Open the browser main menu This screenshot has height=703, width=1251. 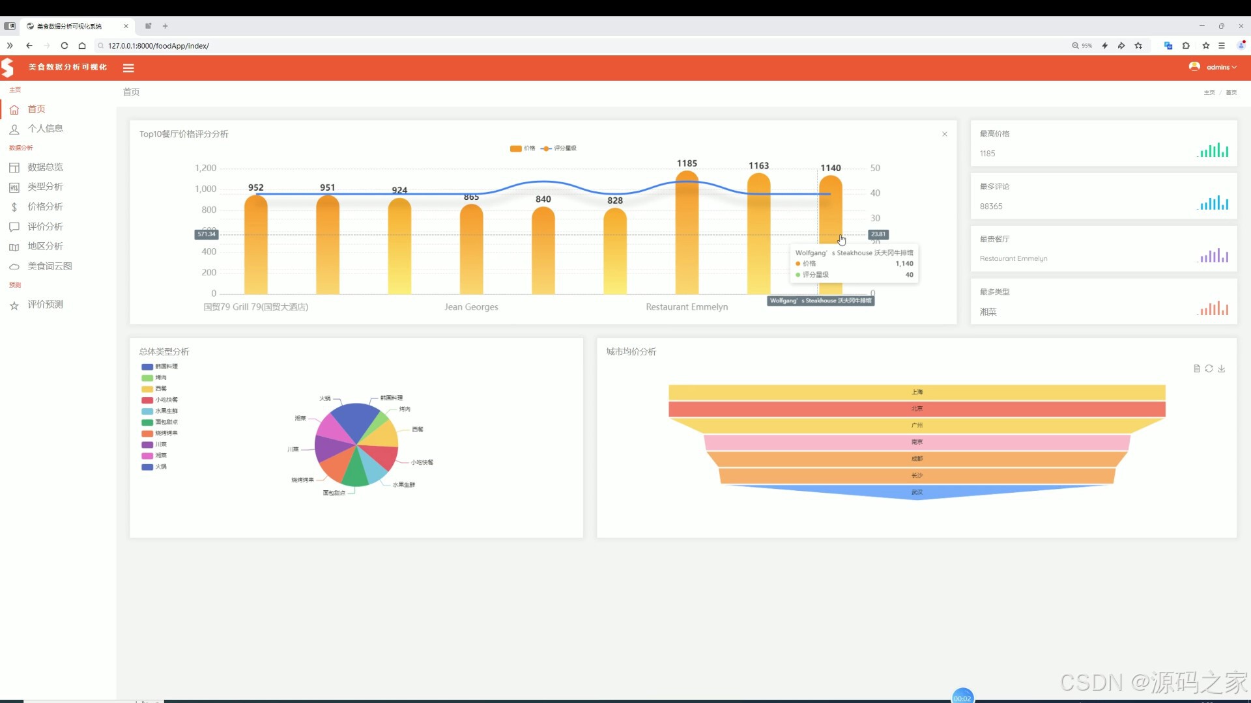pos(1222,46)
